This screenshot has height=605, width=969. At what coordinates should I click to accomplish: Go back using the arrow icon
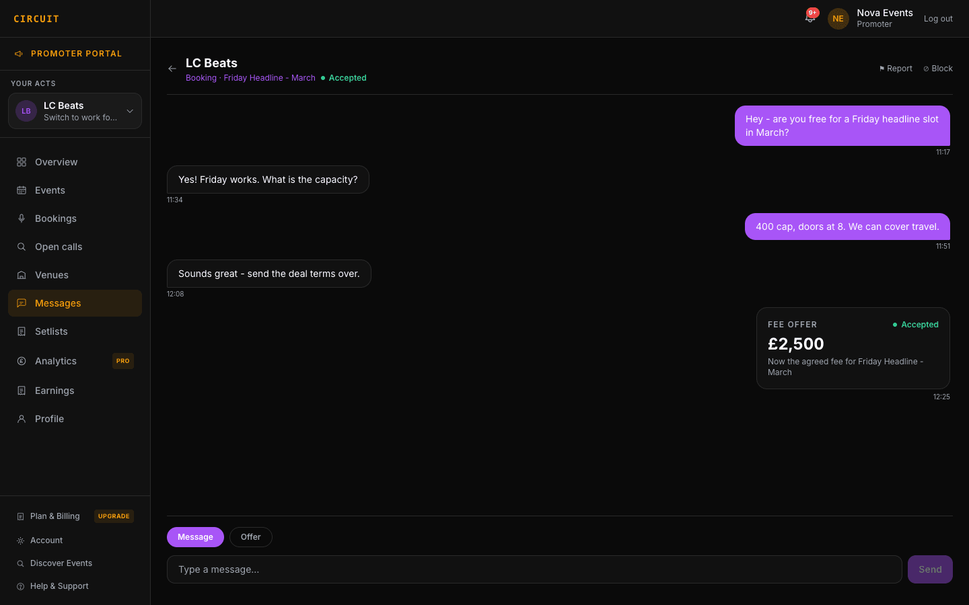click(172, 69)
